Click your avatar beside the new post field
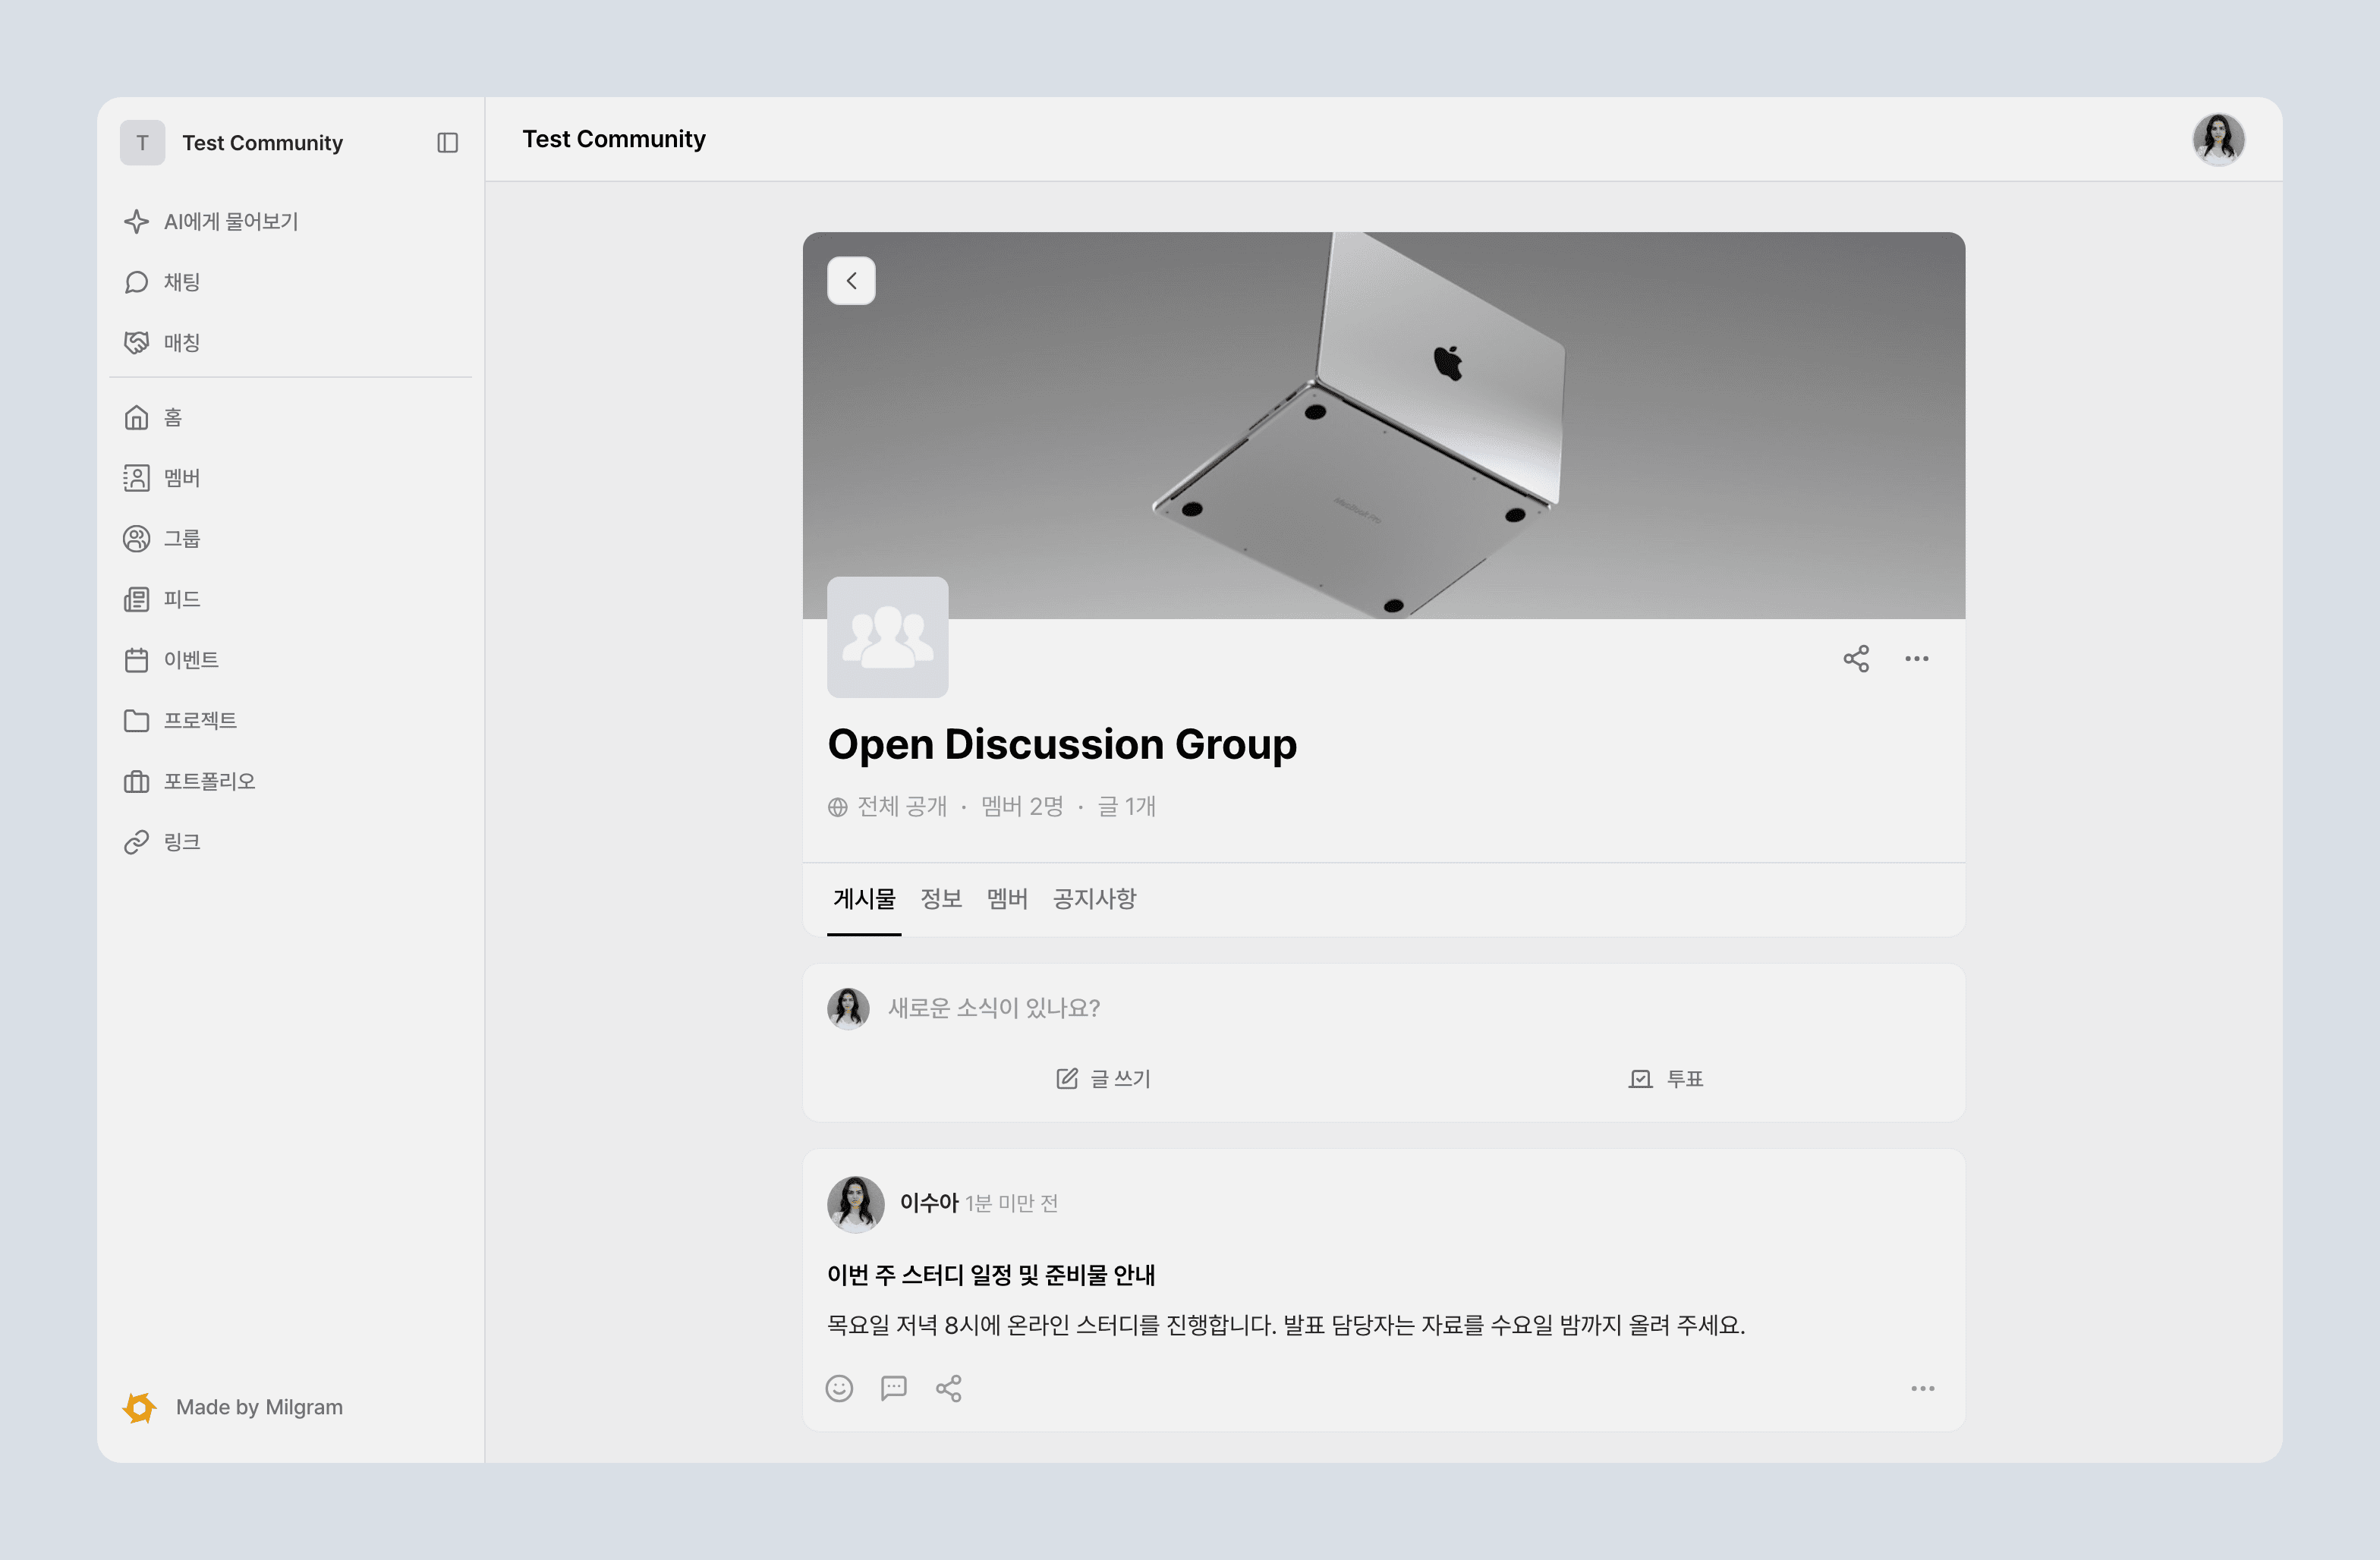The height and width of the screenshot is (1560, 2380). (848, 1008)
